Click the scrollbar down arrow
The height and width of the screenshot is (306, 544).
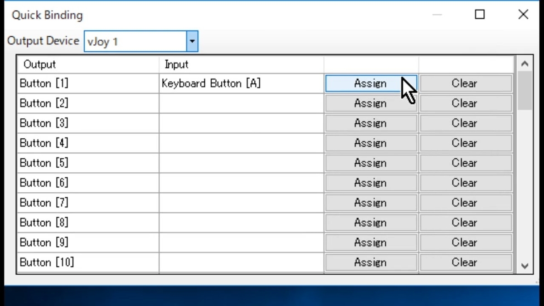[x=525, y=266]
